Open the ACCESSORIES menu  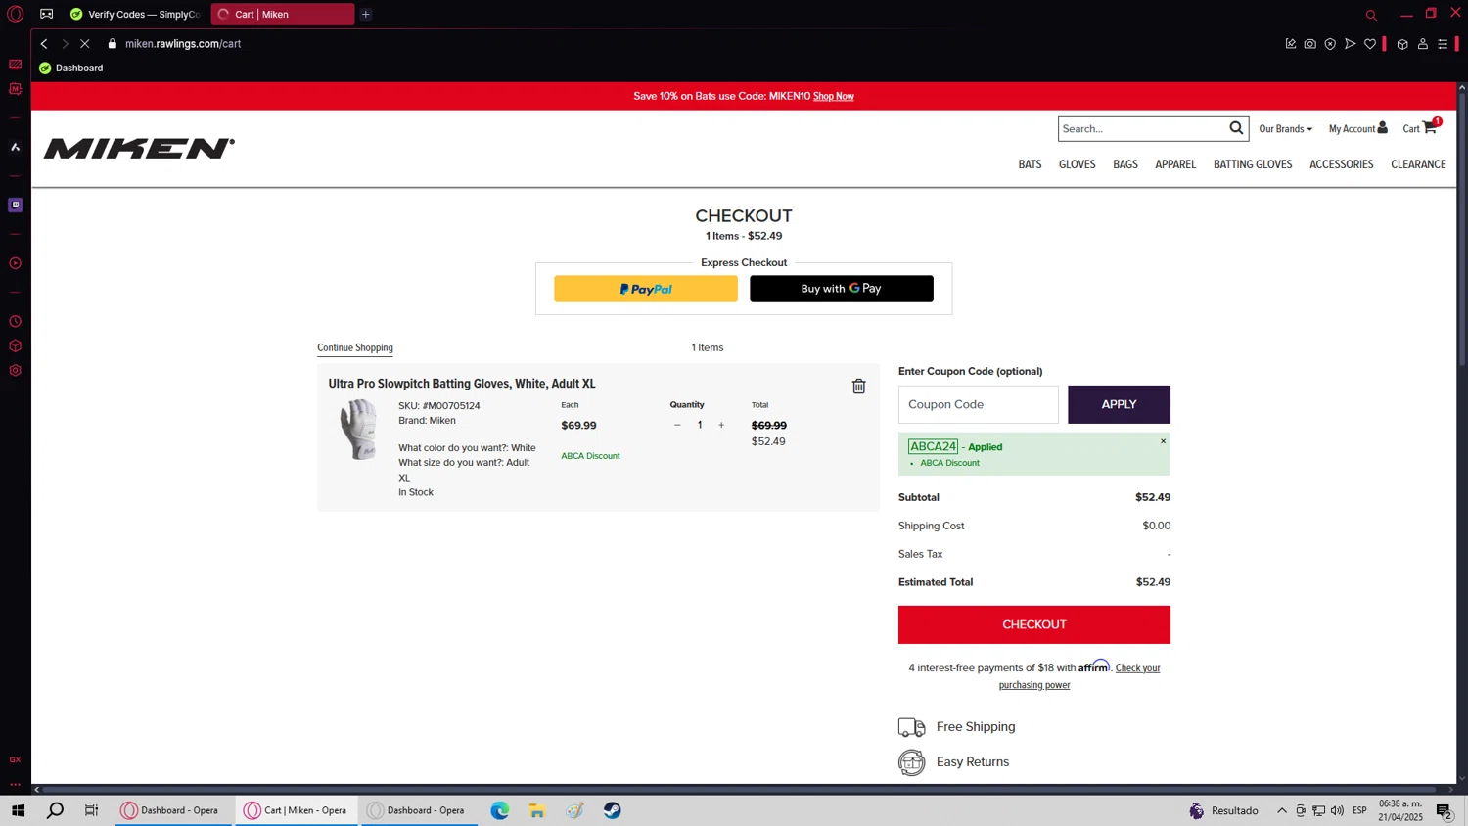coord(1342,164)
